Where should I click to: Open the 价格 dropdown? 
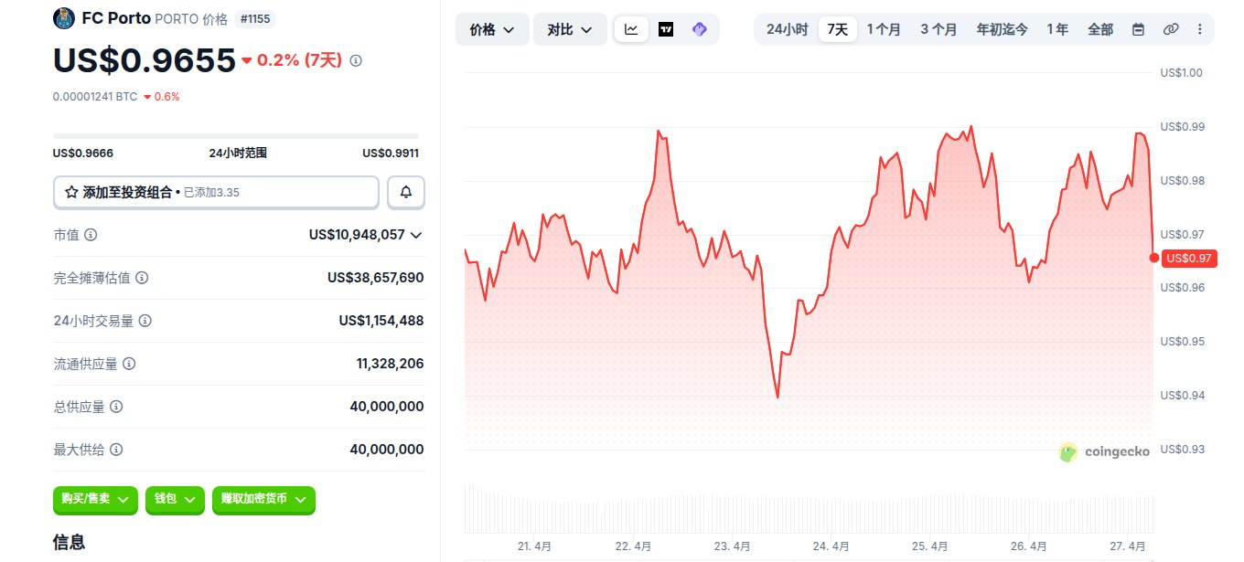[491, 29]
